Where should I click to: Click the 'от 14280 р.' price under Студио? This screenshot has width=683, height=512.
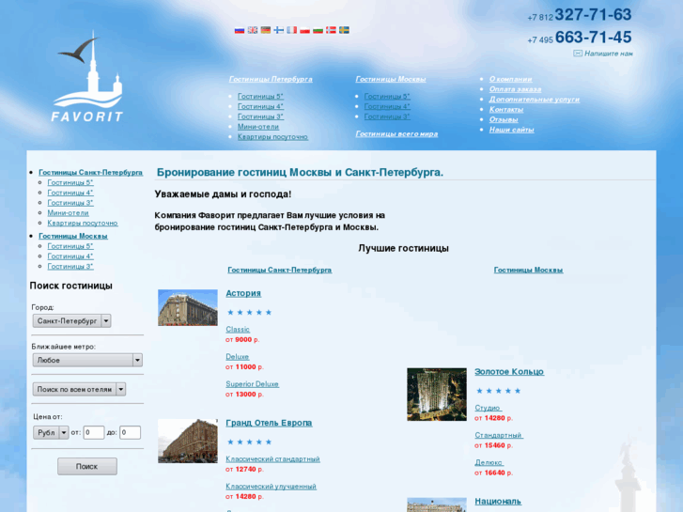[x=493, y=418]
